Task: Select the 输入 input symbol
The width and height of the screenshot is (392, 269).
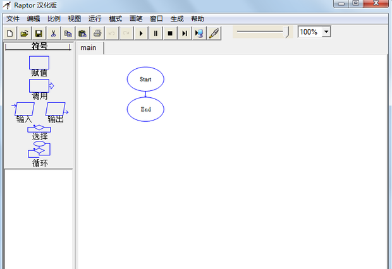Action: click(23, 109)
